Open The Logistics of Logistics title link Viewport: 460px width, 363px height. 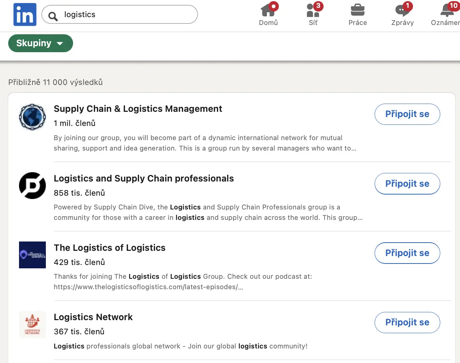tap(110, 248)
